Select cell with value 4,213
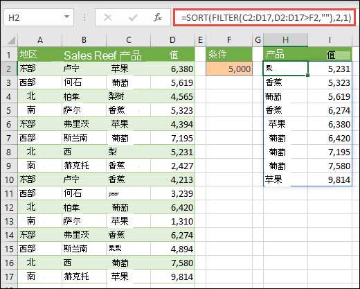 (x=172, y=179)
